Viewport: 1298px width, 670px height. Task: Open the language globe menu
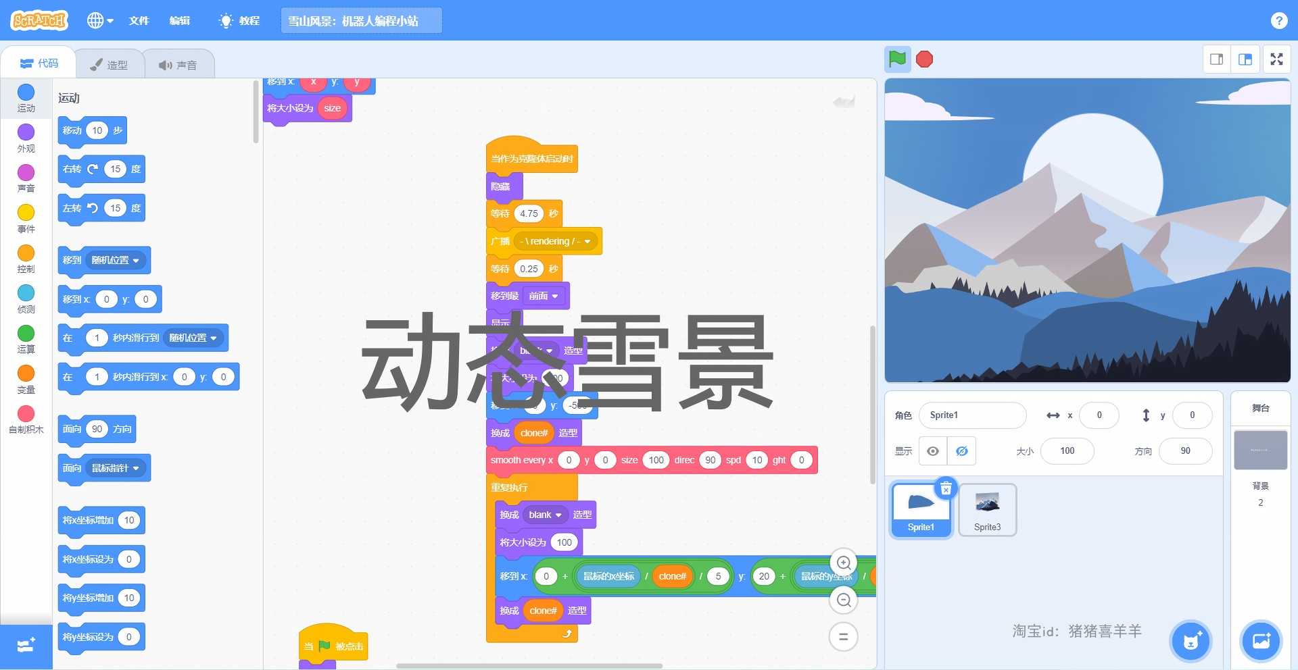100,20
